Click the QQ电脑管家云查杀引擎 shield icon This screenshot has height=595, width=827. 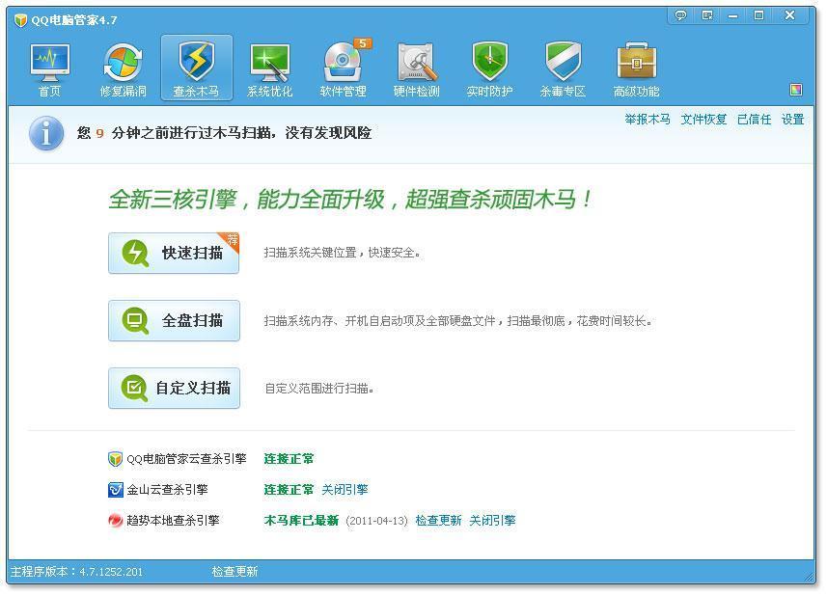click(x=115, y=459)
